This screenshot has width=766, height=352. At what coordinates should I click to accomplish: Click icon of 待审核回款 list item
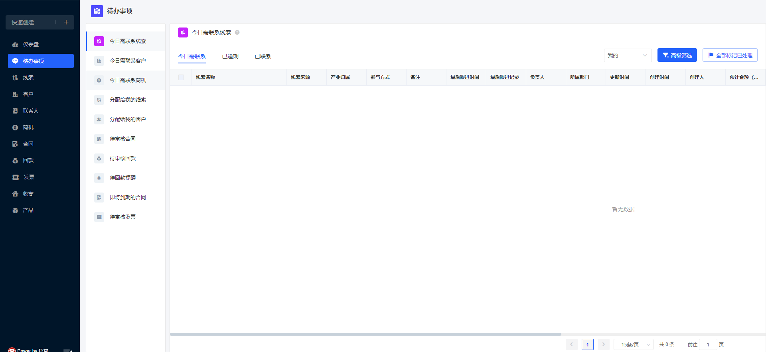click(99, 158)
